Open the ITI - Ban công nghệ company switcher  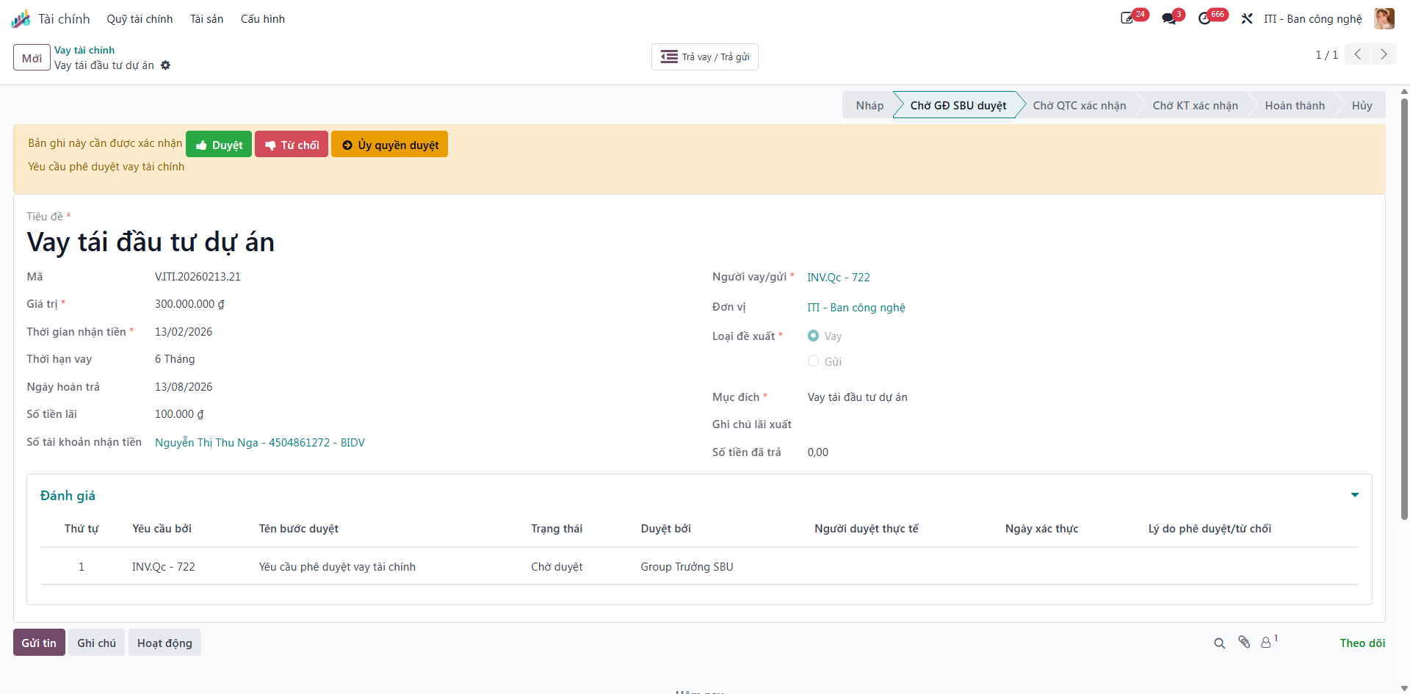[x=1313, y=19]
